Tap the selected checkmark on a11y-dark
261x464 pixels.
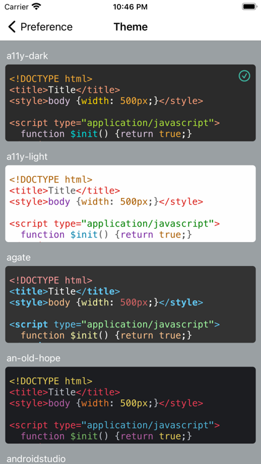[244, 76]
